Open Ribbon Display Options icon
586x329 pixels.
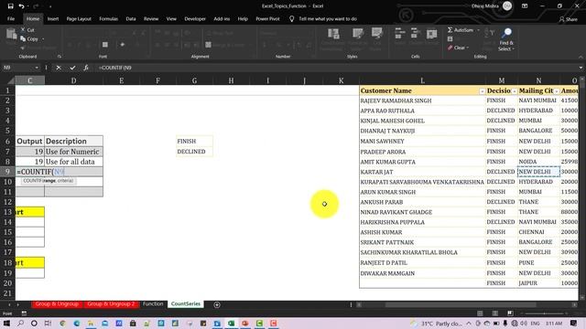pyautogui.click(x=525, y=6)
